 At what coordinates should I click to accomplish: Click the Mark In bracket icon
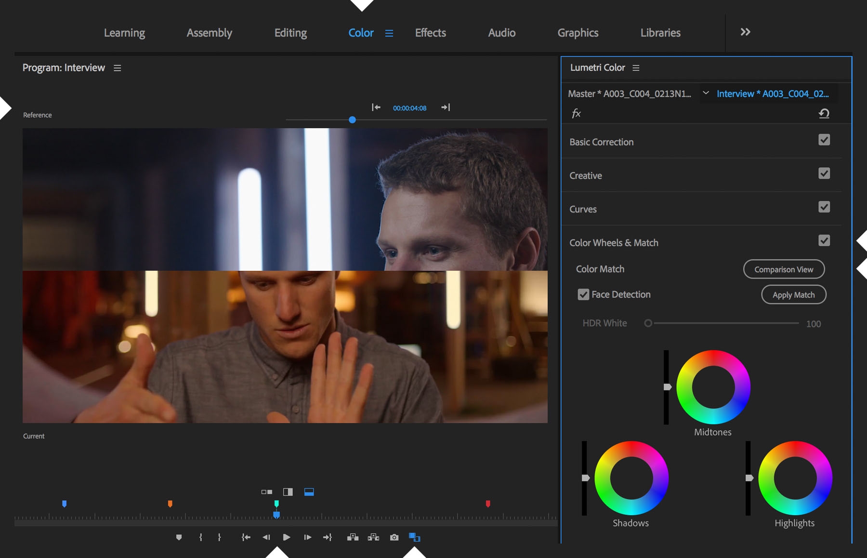pyautogui.click(x=201, y=537)
